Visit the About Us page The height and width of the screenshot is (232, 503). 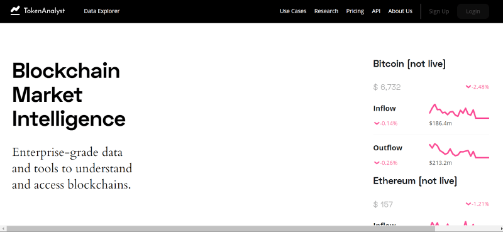coord(400,11)
